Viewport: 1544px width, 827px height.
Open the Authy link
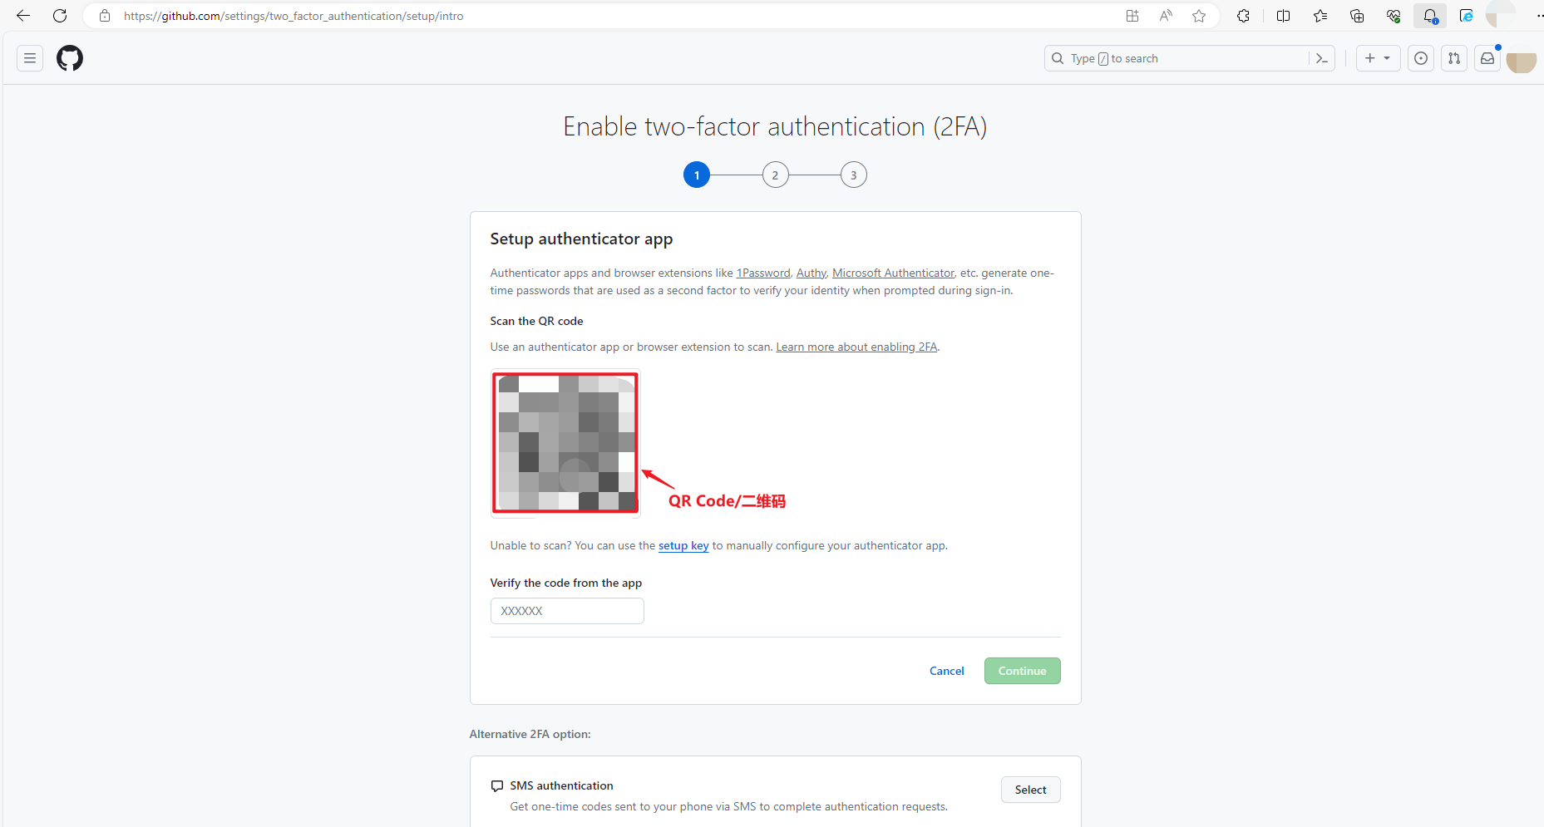coord(811,273)
